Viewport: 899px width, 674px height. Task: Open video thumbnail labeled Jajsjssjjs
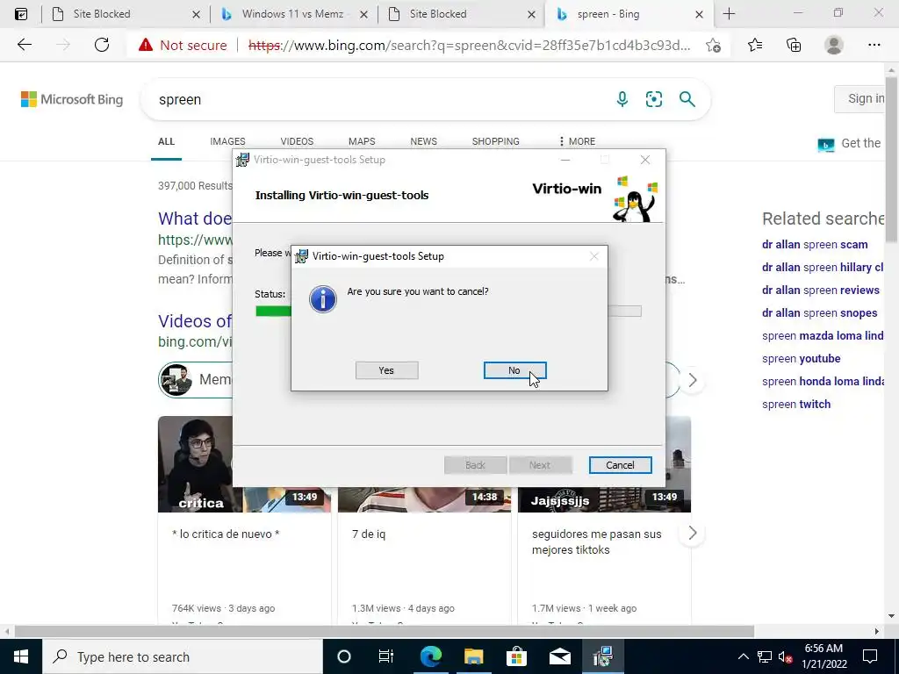pyautogui.click(x=604, y=499)
